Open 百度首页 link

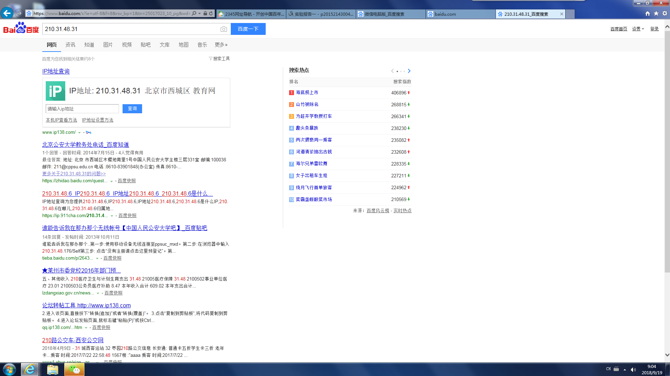[619, 29]
